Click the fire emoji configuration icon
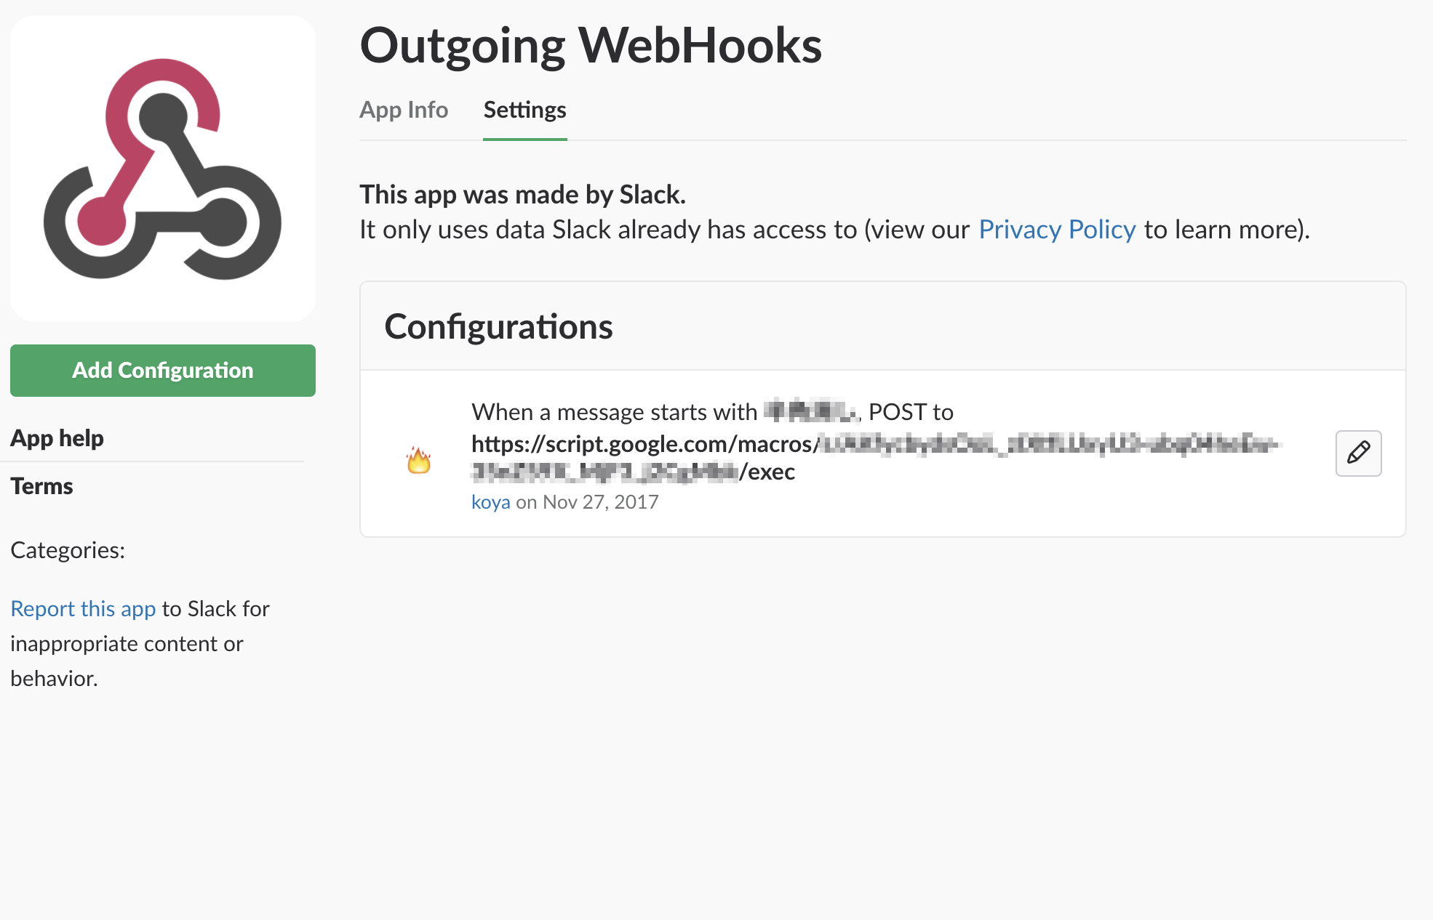Screen dimensions: 1433x920 coord(418,460)
